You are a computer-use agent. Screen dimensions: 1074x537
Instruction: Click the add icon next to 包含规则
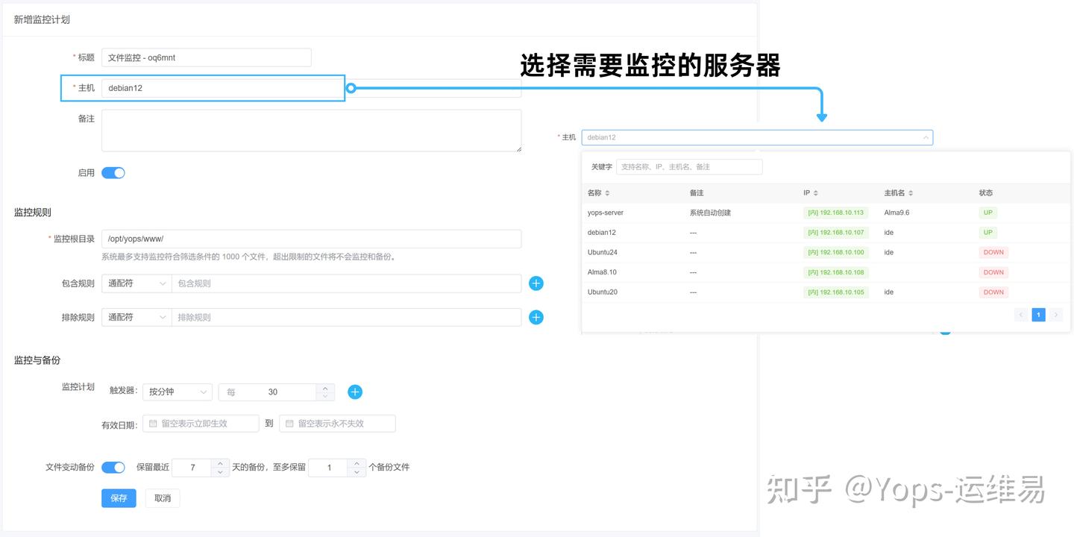point(536,283)
